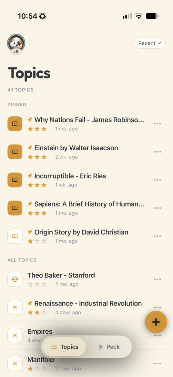Tap asterisk icon for Manifold topic
This screenshot has width=173, height=377.
[x=15, y=364]
